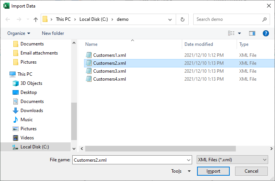Click the Refresh button in address bar
275x181 pixels.
coord(183,19)
